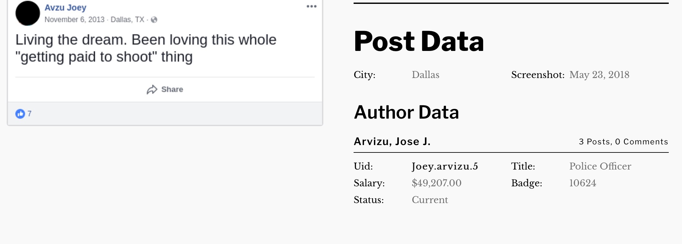Click the Share arrow icon
The image size is (682, 244).
pyautogui.click(x=152, y=90)
